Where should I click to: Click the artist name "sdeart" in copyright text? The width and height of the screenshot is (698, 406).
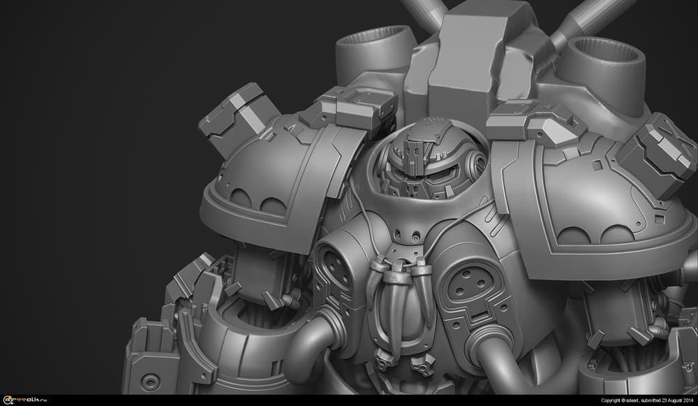(x=630, y=400)
